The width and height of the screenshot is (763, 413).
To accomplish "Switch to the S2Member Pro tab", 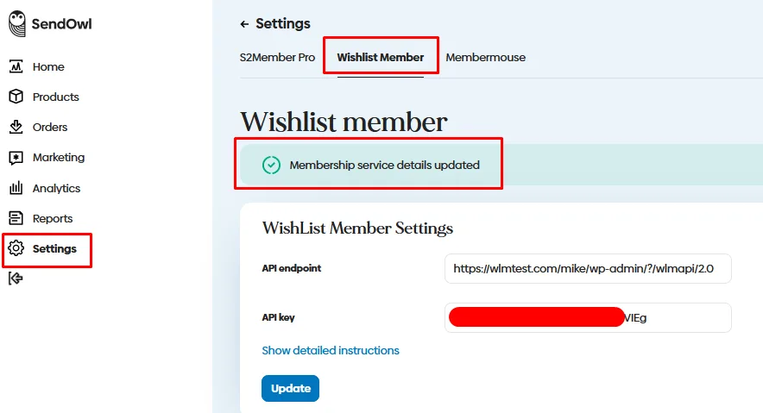I will (277, 57).
